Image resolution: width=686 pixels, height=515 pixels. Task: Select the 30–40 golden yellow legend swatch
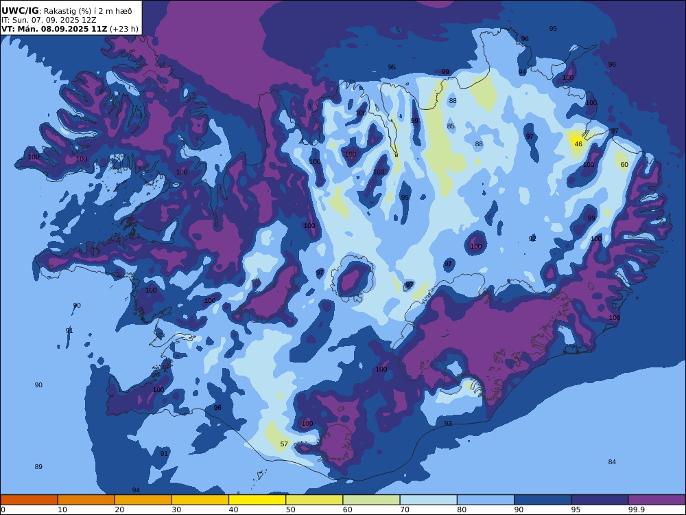pyautogui.click(x=200, y=500)
